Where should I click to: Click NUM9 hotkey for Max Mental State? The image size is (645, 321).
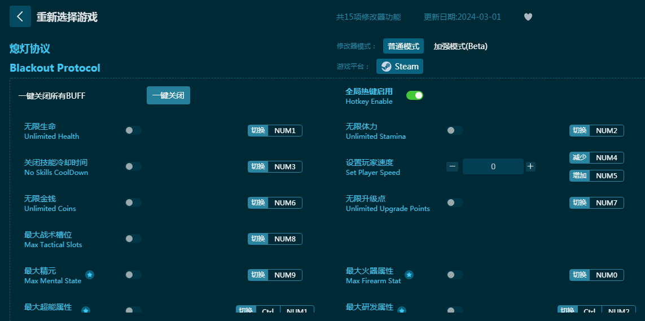(275, 275)
